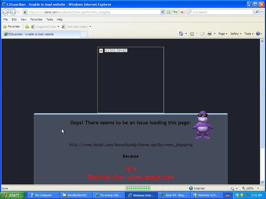The height and width of the screenshot is (199, 266).
Task: Click the RSS Feeds icon
Action: [192, 34]
